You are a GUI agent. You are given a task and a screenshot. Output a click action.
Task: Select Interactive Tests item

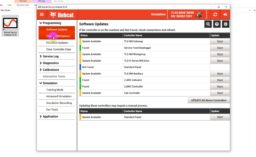point(57,76)
